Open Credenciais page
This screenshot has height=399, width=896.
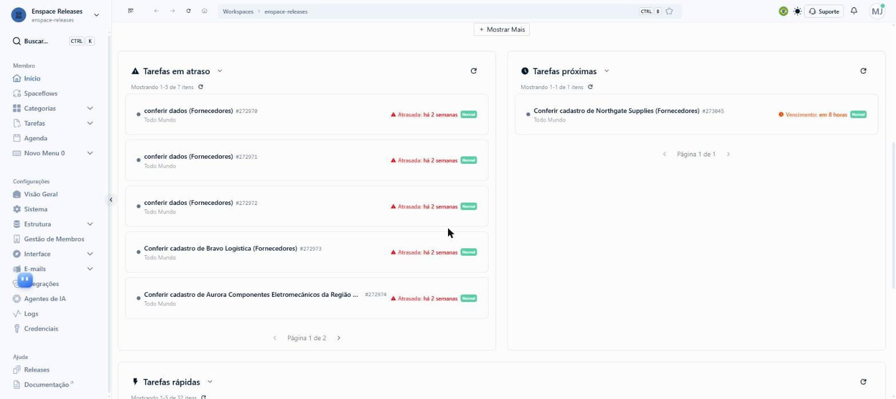[41, 329]
